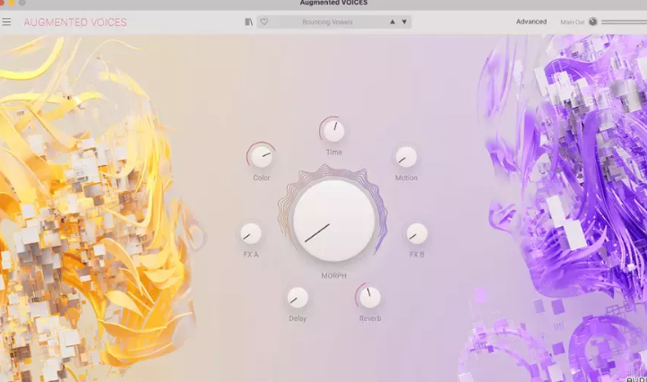Image resolution: width=647 pixels, height=382 pixels.
Task: Click the Rounding Vowels preset name
Action: point(327,22)
